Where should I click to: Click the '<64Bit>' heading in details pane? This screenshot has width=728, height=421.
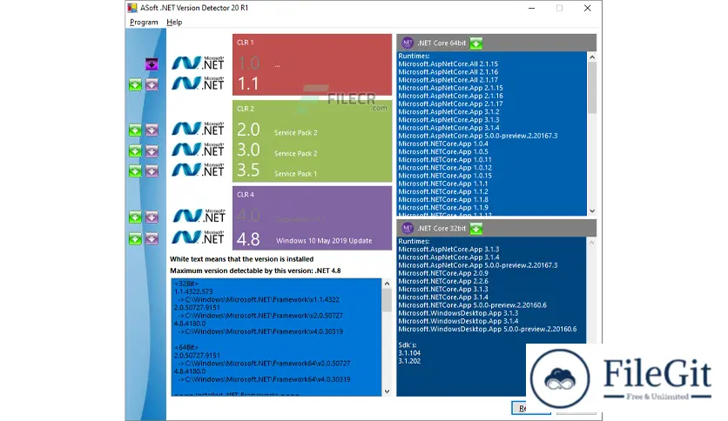coord(186,347)
